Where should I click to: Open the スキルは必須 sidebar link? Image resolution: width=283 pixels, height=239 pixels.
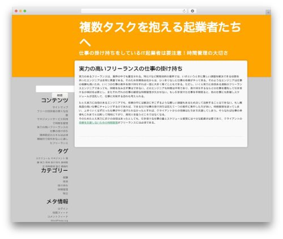(54, 135)
